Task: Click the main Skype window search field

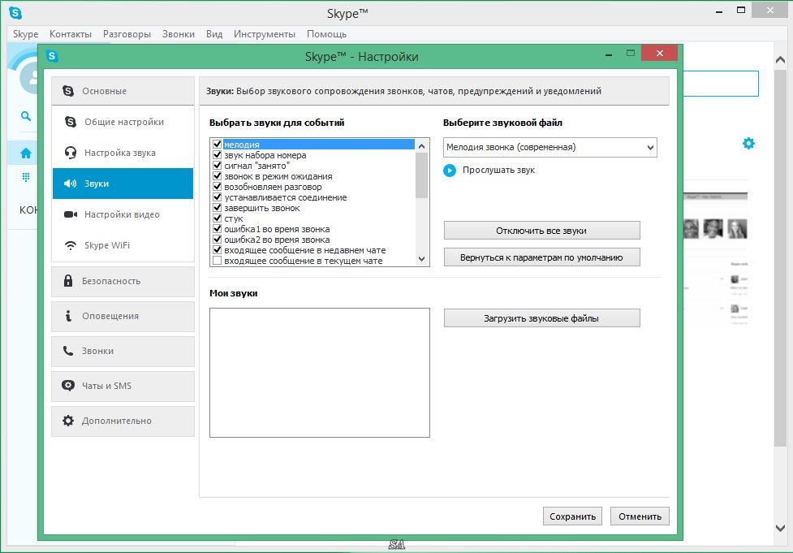Action: [x=721, y=84]
